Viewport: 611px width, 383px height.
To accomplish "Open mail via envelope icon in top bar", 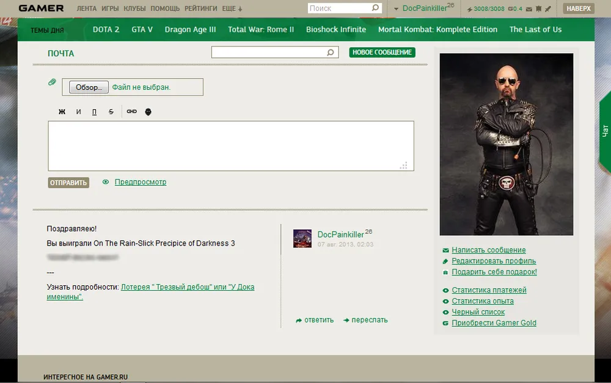I will 529,9.
